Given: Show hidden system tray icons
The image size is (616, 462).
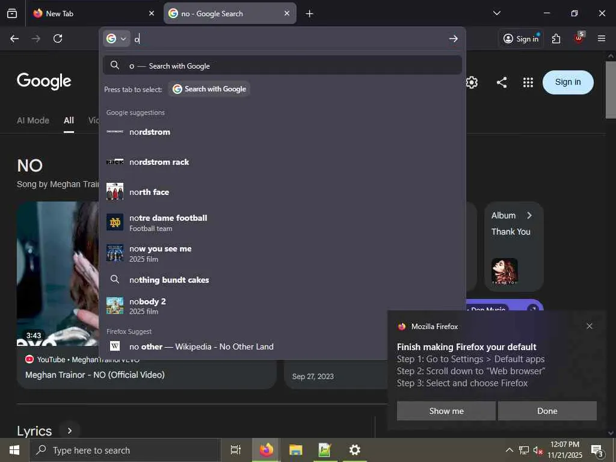Looking at the screenshot, I should point(509,450).
